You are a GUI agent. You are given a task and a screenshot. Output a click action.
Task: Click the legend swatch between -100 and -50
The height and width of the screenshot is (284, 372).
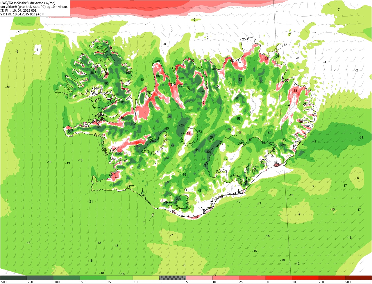[67, 278]
